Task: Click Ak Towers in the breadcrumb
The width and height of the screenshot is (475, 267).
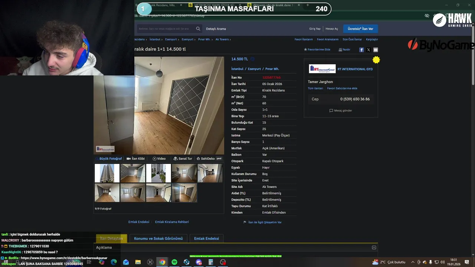Action: tap(222, 39)
